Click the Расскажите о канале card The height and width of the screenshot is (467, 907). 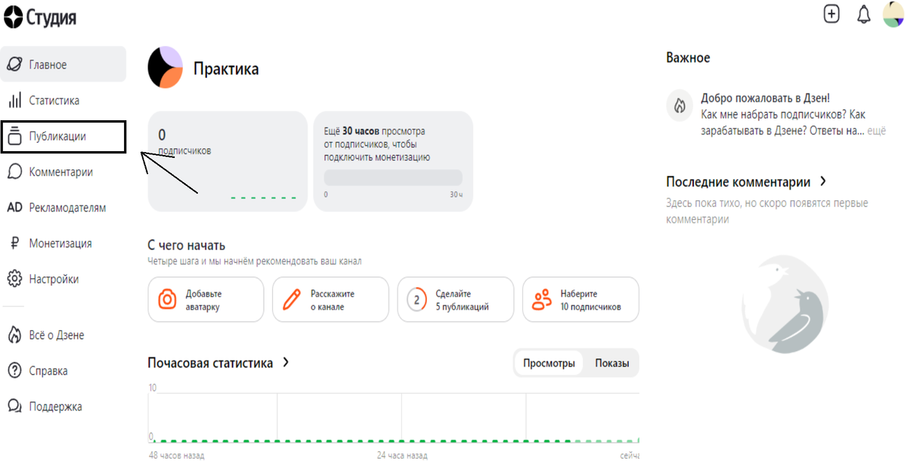pos(330,300)
